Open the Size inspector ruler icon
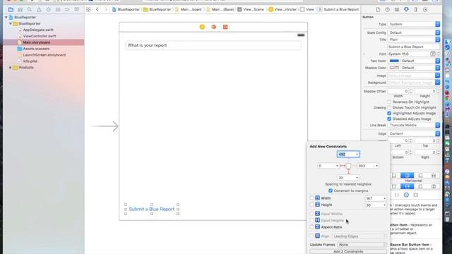The height and width of the screenshot is (254, 452). pyautogui.click(x=416, y=9)
